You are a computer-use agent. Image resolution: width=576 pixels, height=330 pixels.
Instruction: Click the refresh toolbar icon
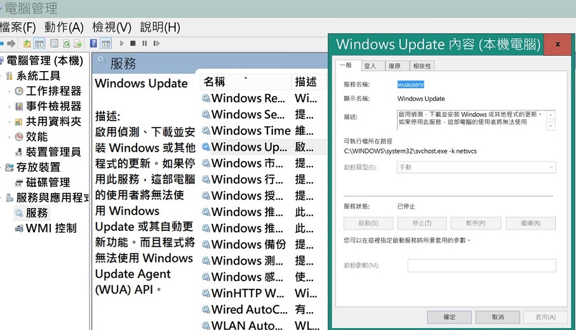pyautogui.click(x=66, y=44)
